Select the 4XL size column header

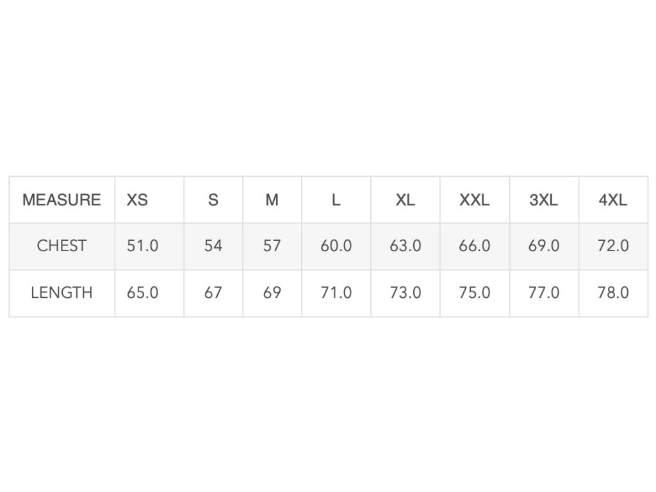pyautogui.click(x=613, y=200)
